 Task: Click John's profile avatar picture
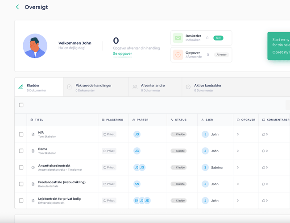coord(35,46)
